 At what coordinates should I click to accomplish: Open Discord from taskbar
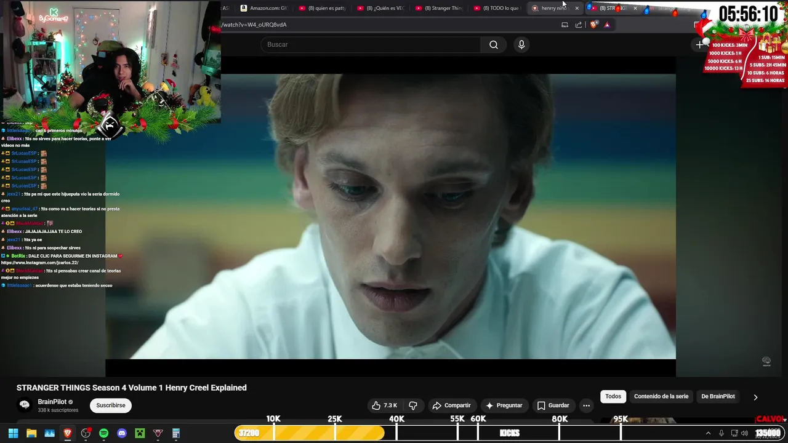pyautogui.click(x=122, y=433)
